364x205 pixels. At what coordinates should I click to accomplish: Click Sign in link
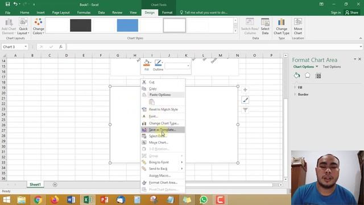pyautogui.click(x=336, y=13)
